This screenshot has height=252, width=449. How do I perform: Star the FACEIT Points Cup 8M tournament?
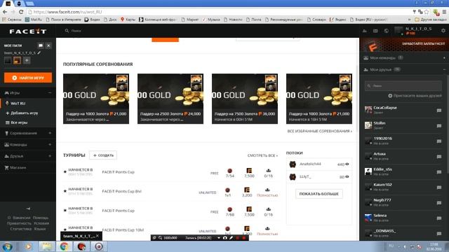click(x=65, y=191)
